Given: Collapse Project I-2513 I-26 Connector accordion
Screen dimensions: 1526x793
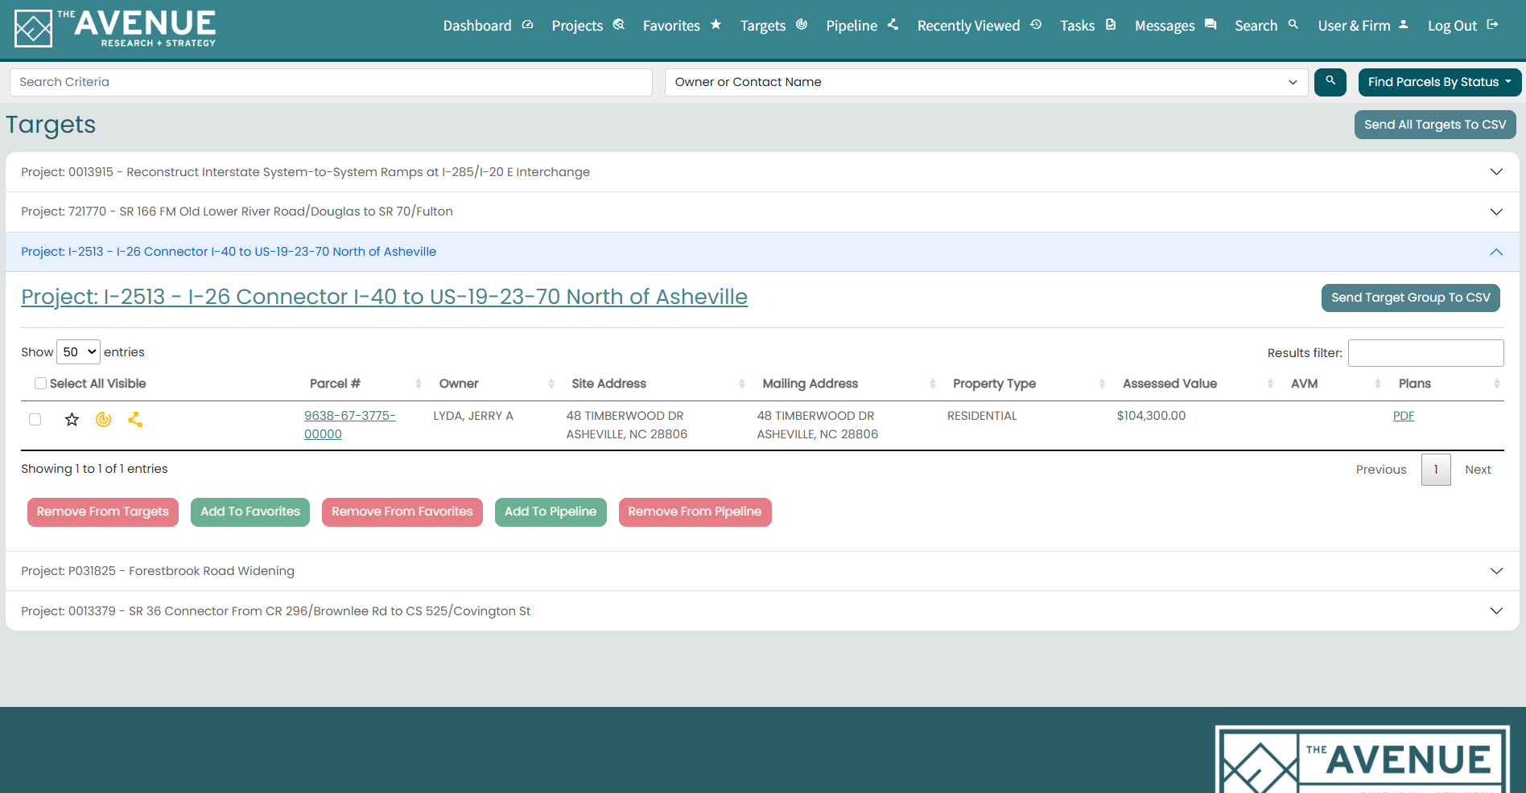Looking at the screenshot, I should (x=762, y=252).
